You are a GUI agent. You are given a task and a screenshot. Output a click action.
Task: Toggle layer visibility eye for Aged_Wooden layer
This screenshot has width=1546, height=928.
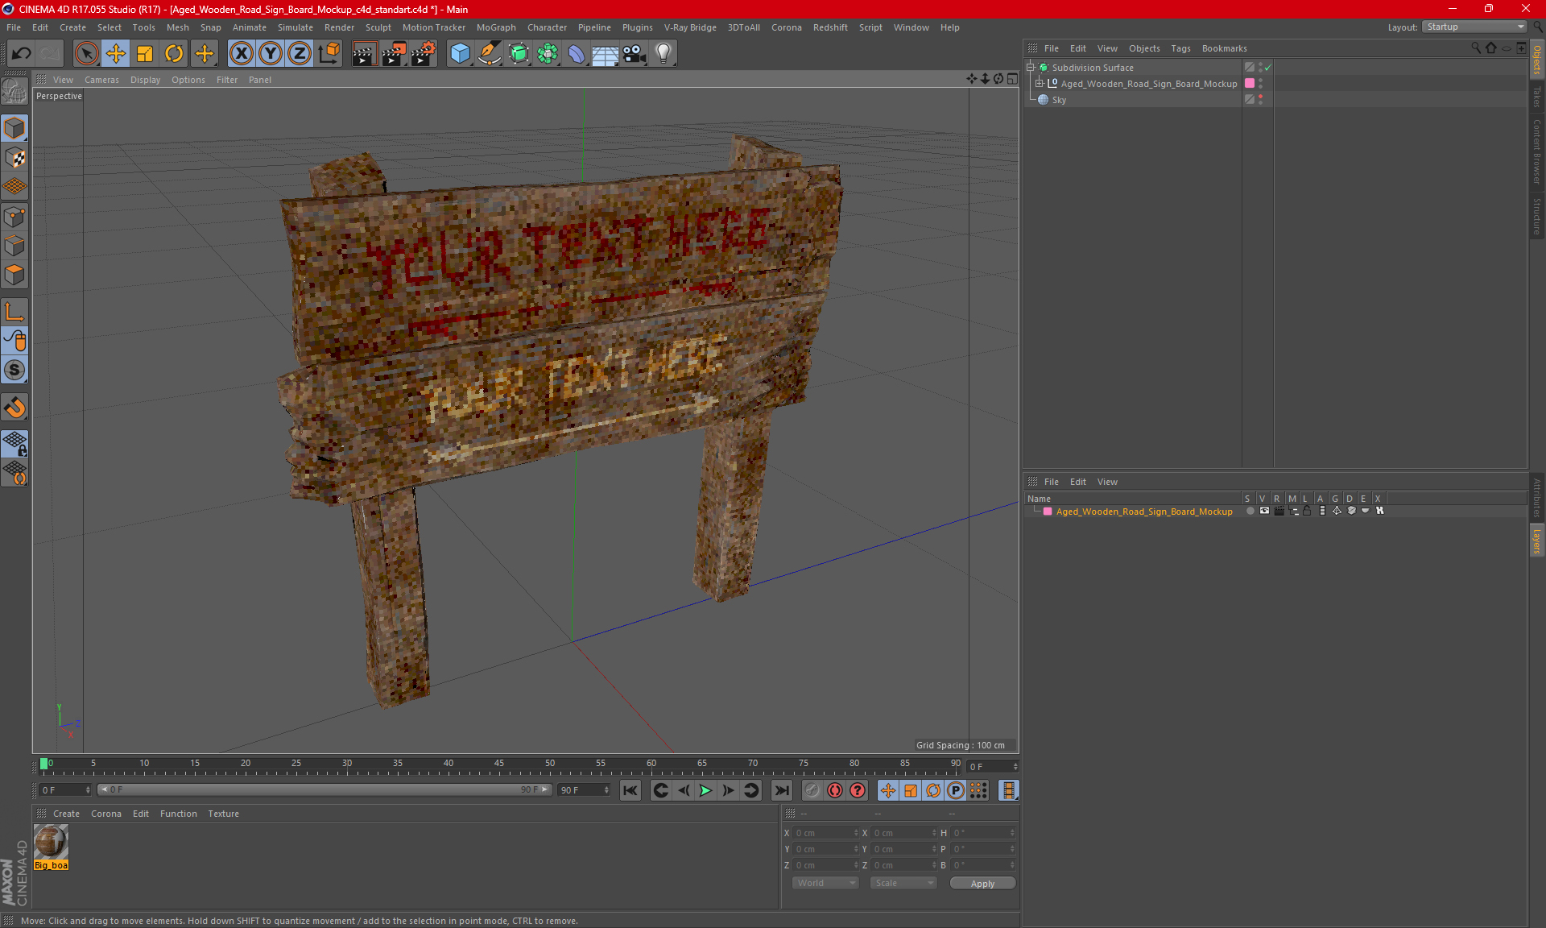tap(1264, 511)
